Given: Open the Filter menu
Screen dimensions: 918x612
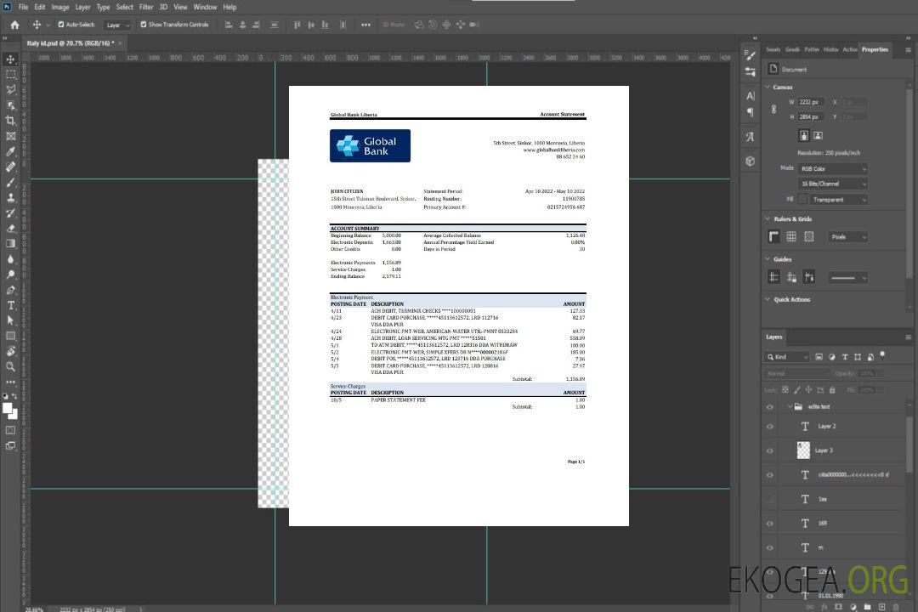Looking at the screenshot, I should 146,7.
